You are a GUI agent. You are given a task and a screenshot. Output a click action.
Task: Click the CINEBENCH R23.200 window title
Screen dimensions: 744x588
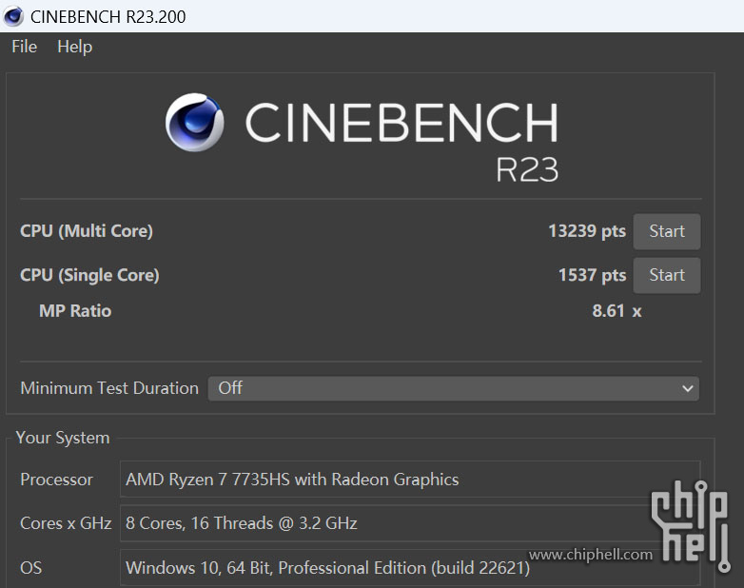pos(108,16)
